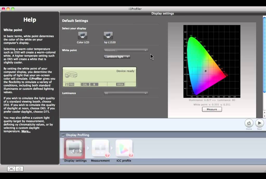Click the white point crosshair on chromaticity chart

click(206, 71)
